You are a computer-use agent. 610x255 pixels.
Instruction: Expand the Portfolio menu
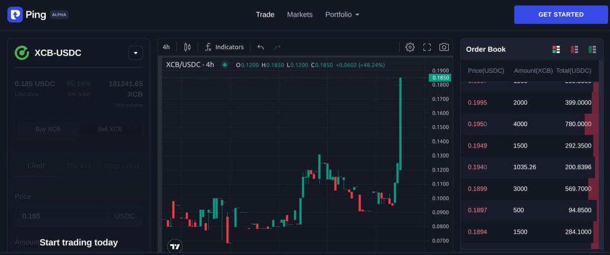342,15
